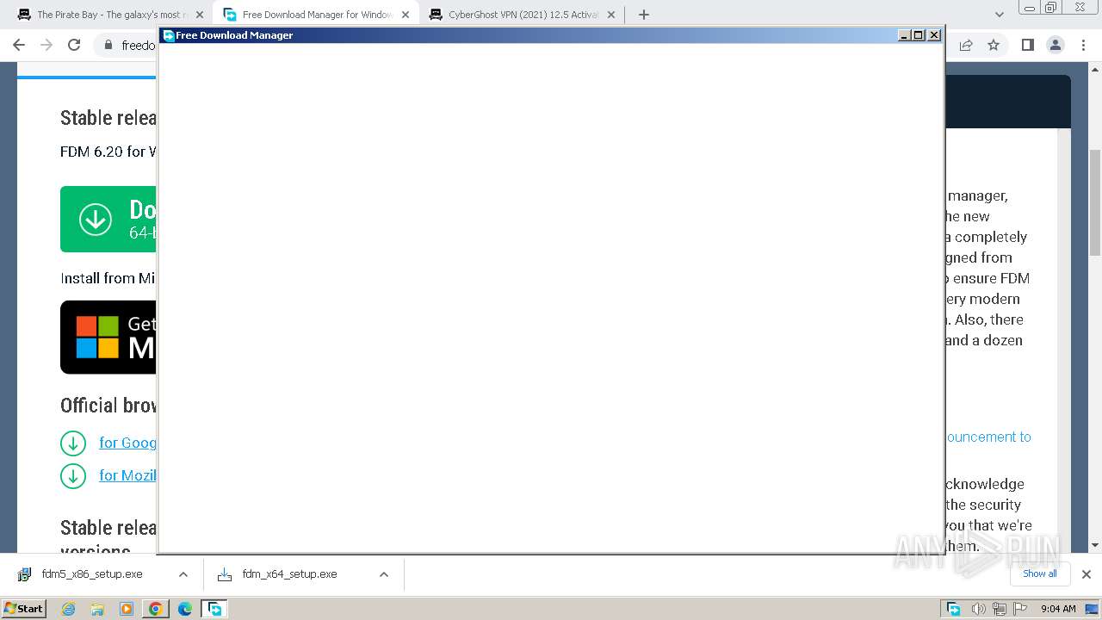Share this page in Chrome

point(966,45)
